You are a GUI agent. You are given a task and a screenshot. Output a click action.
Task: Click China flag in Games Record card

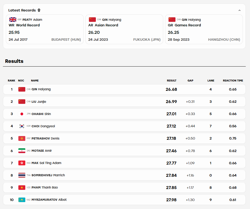tap(172, 20)
